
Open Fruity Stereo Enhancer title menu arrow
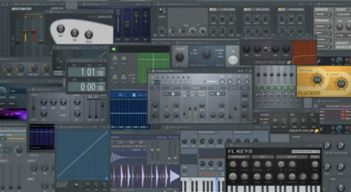[x=174, y=43]
